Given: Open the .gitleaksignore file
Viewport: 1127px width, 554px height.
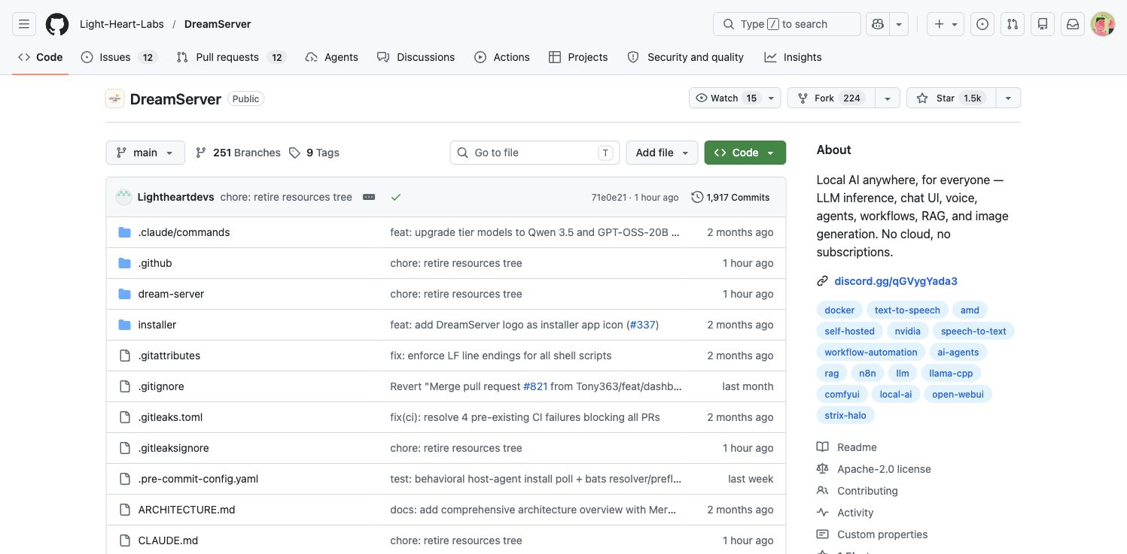Looking at the screenshot, I should click(174, 448).
